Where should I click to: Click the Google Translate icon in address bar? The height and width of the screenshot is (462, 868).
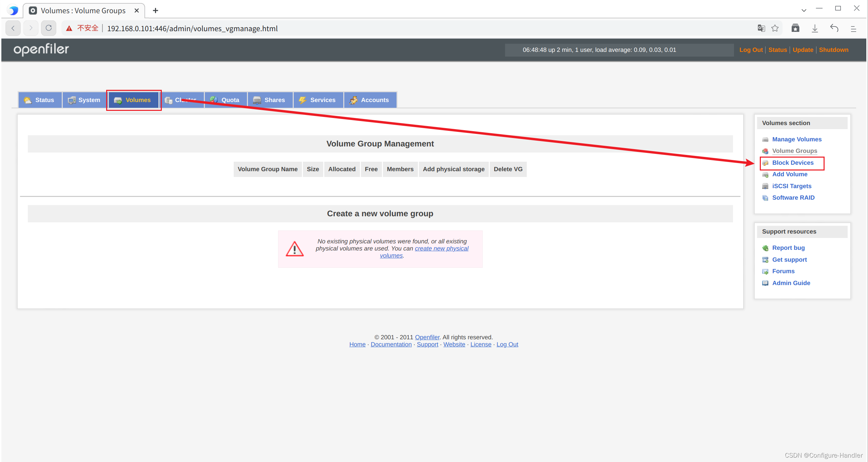click(x=761, y=28)
